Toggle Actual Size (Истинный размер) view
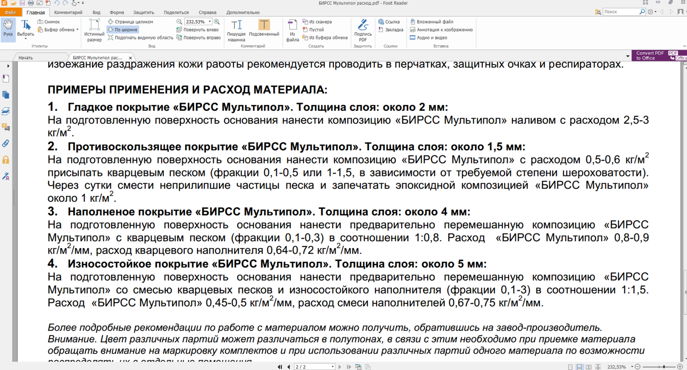Screen dimensions: 687x370 coord(94,30)
